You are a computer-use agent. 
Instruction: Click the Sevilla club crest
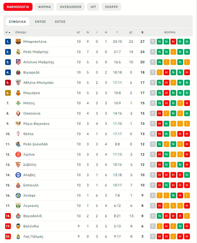pyautogui.click(x=18, y=165)
